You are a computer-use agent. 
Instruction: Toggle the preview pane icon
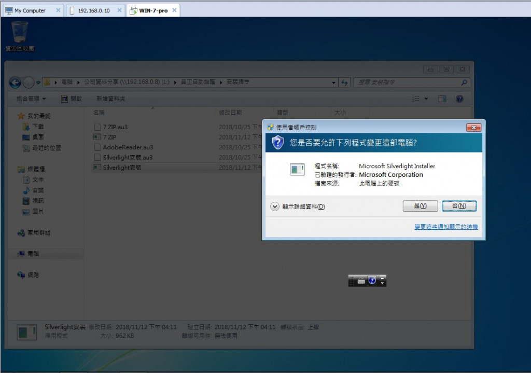coord(442,99)
